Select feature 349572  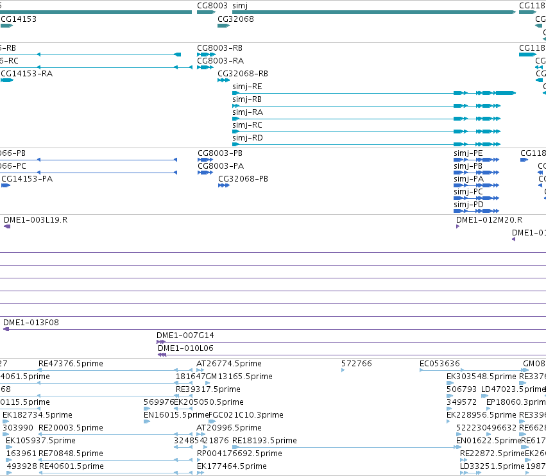(461, 402)
